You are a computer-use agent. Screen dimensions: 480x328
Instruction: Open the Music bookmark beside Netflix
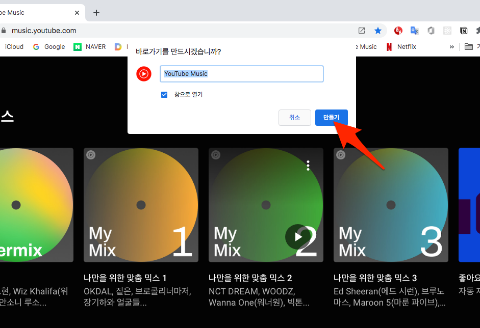click(366, 47)
